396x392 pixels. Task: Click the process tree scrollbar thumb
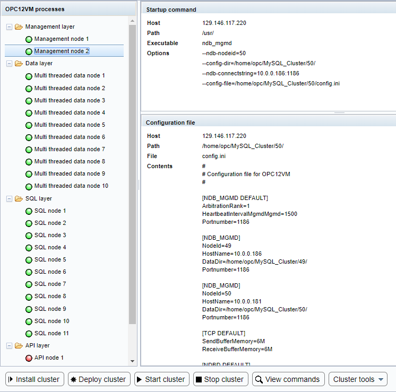[x=132, y=174]
